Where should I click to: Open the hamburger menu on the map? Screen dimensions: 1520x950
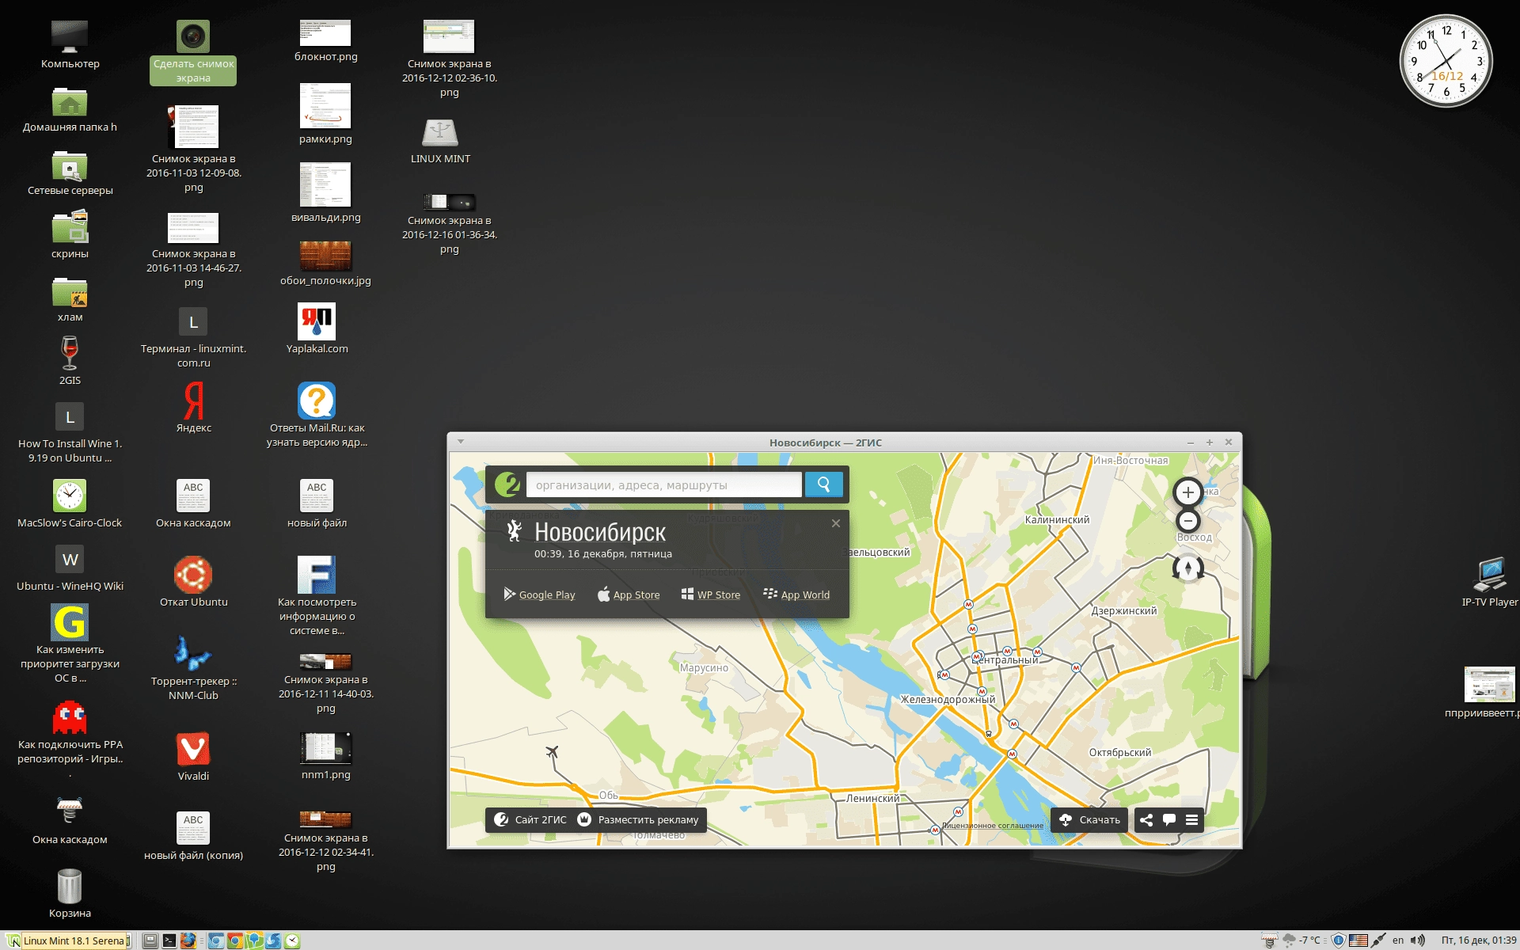(1191, 819)
